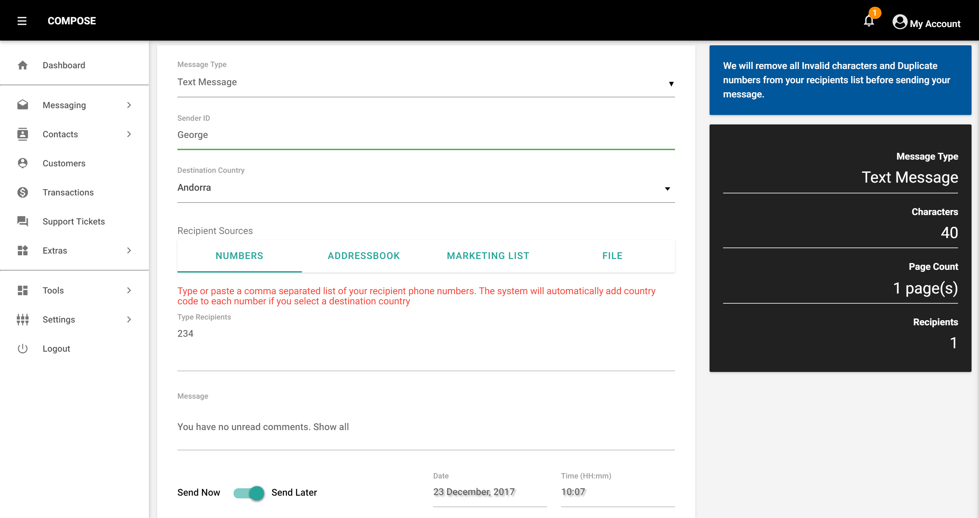Click the Dashboard home icon
The width and height of the screenshot is (979, 518).
tap(23, 65)
